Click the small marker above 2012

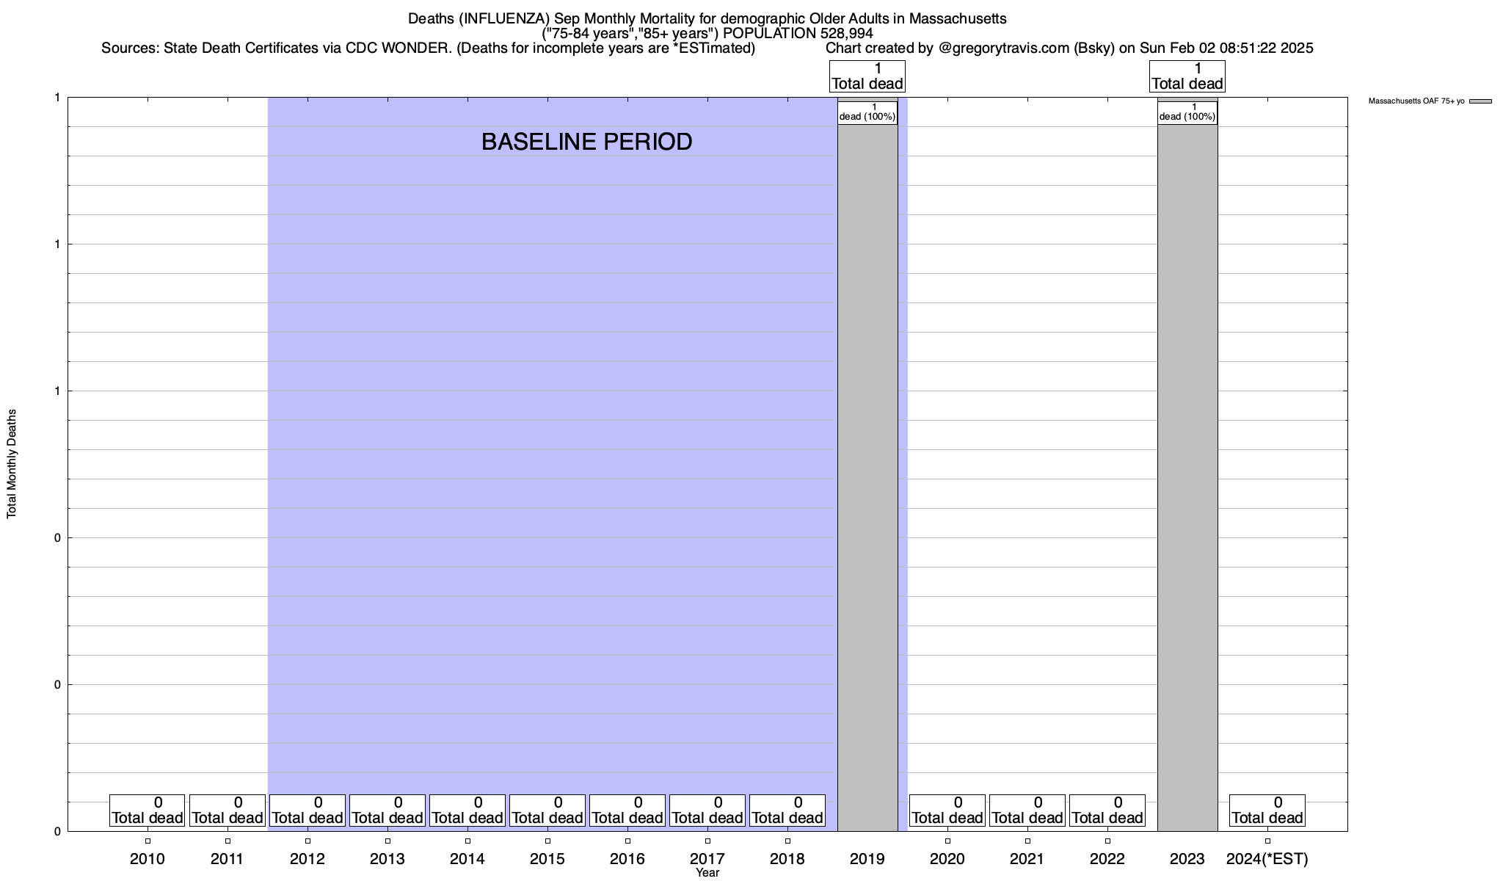[307, 841]
